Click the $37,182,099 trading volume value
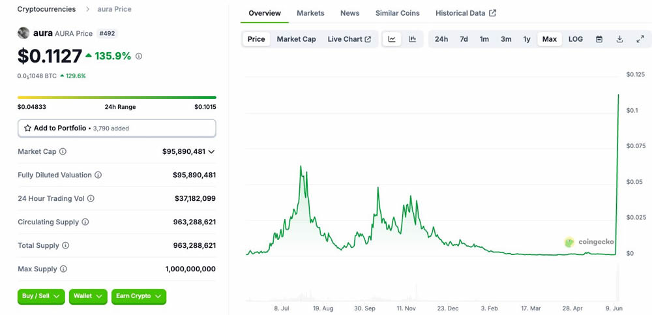This screenshot has width=652, height=315. [195, 198]
